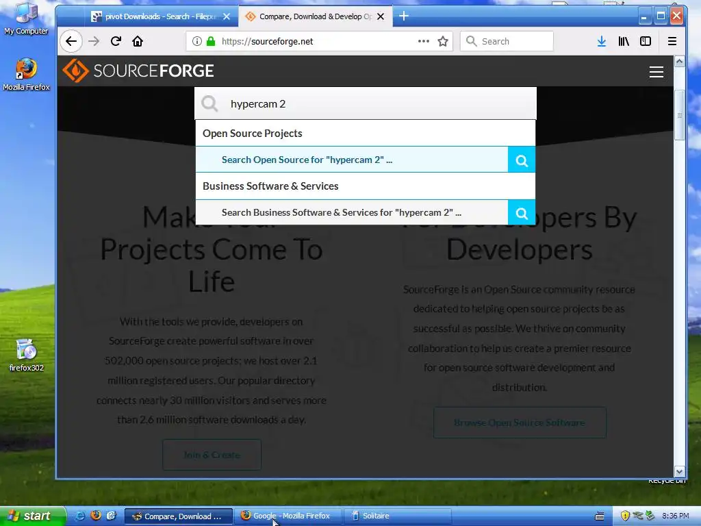Open the Firefox library icon
The width and height of the screenshot is (701, 526).
point(624,42)
